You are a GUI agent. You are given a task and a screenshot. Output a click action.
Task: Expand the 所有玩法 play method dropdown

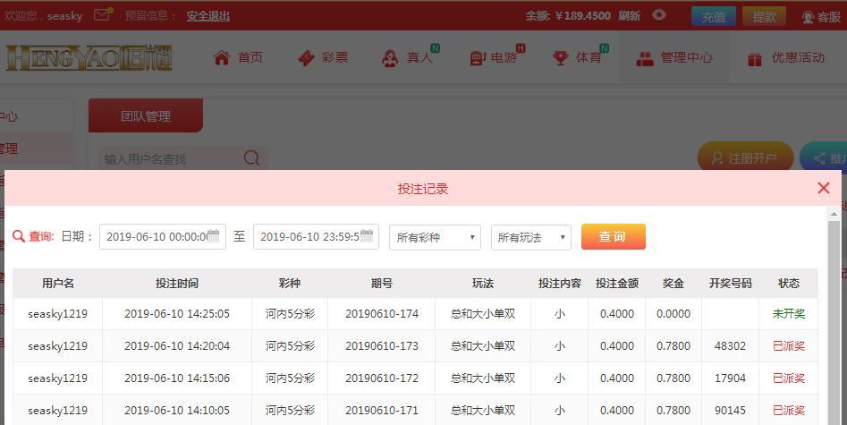coord(530,237)
